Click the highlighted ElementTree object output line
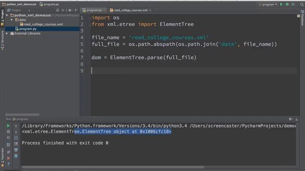 point(96,132)
